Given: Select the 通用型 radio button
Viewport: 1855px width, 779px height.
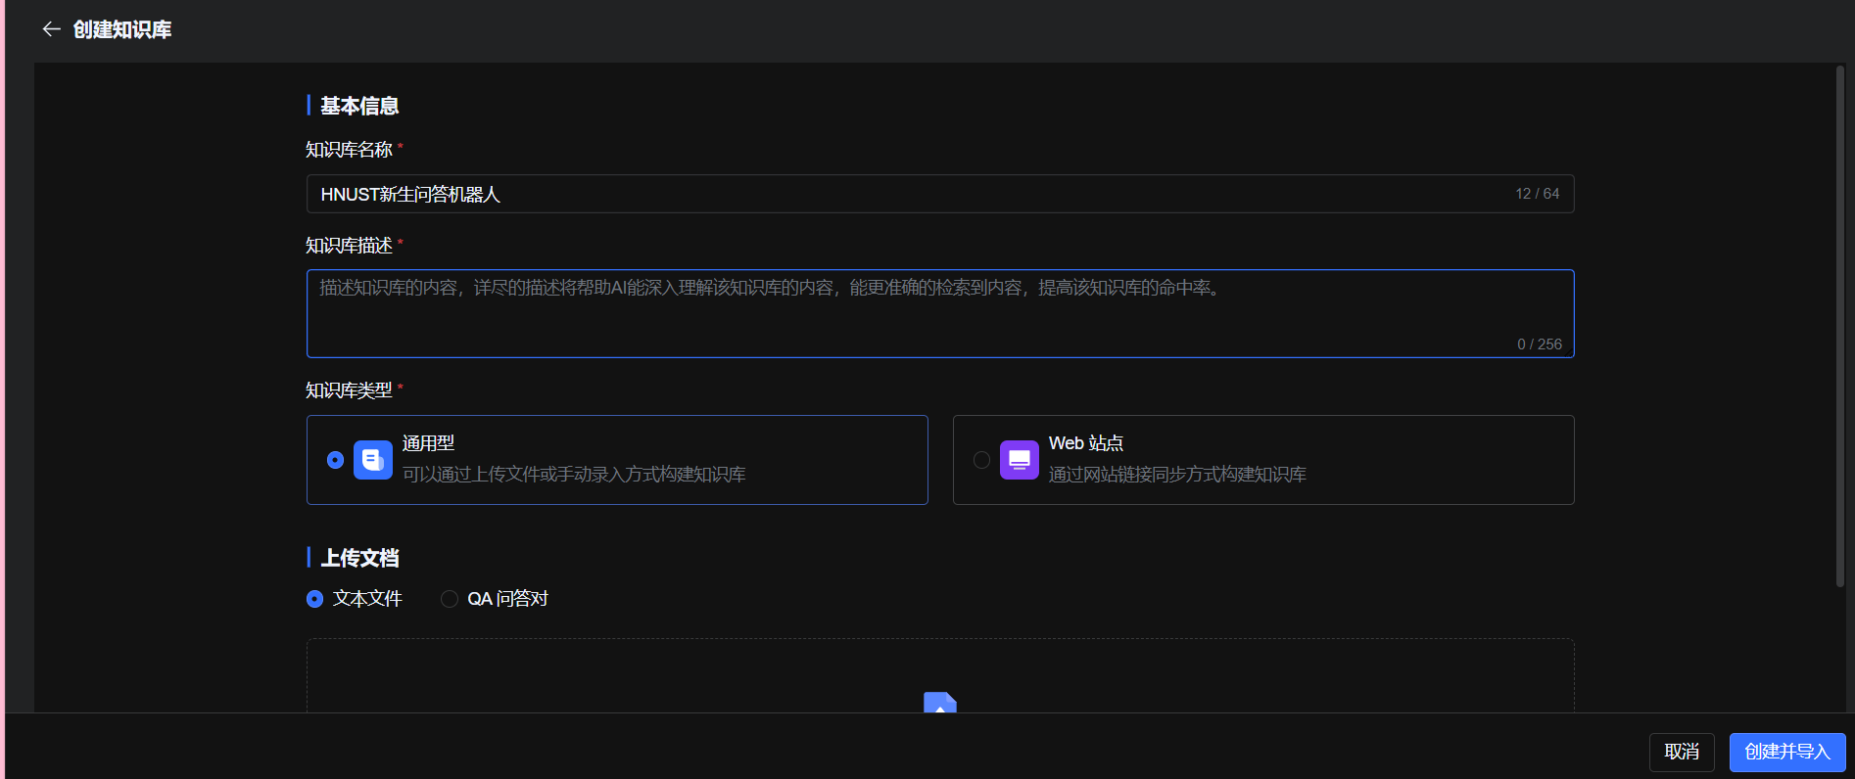Looking at the screenshot, I should point(335,460).
